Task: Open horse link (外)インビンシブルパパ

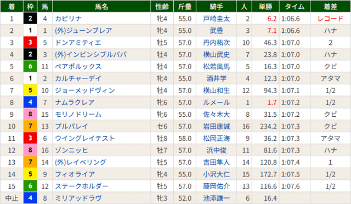Action: coord(91,54)
